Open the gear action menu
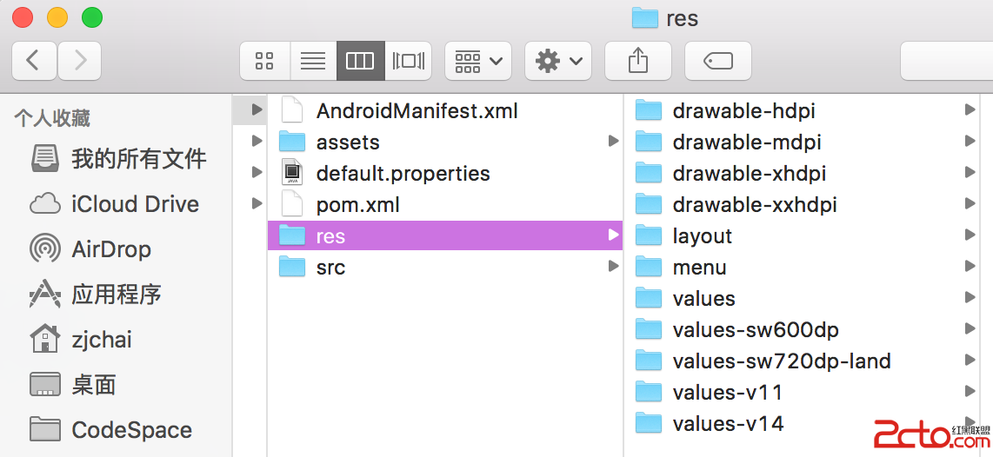 click(x=559, y=61)
